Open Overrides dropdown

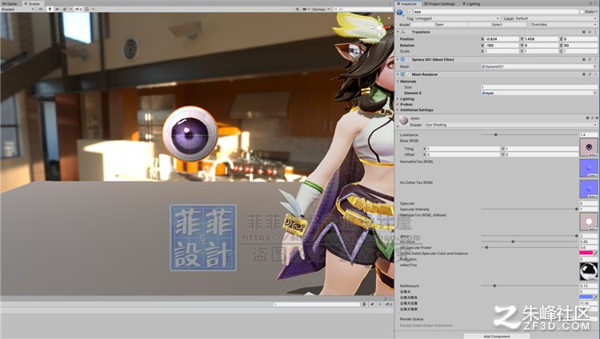click(562, 25)
